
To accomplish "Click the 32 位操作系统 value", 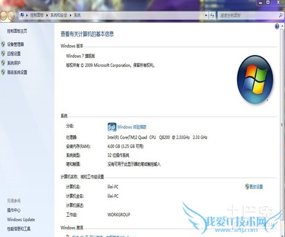I will [x=118, y=155].
